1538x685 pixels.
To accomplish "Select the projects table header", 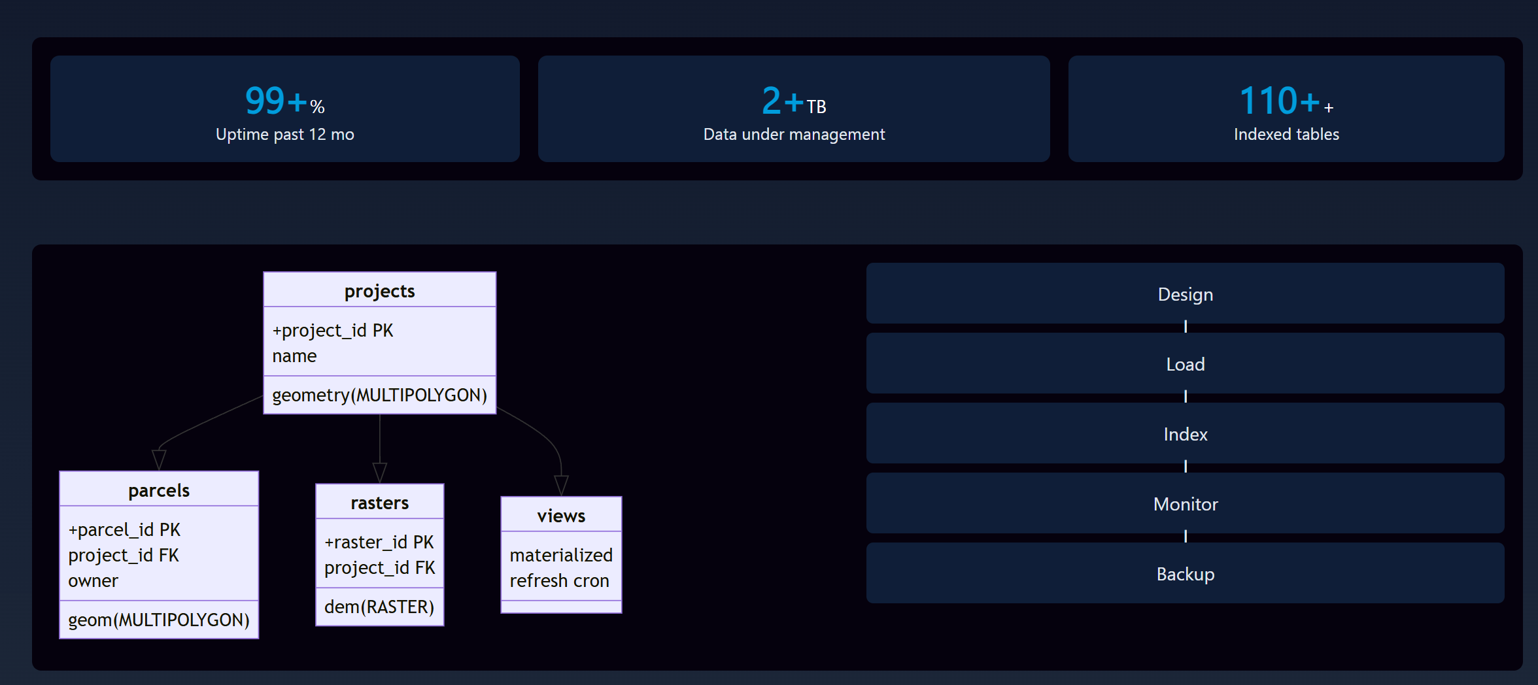I will [379, 291].
